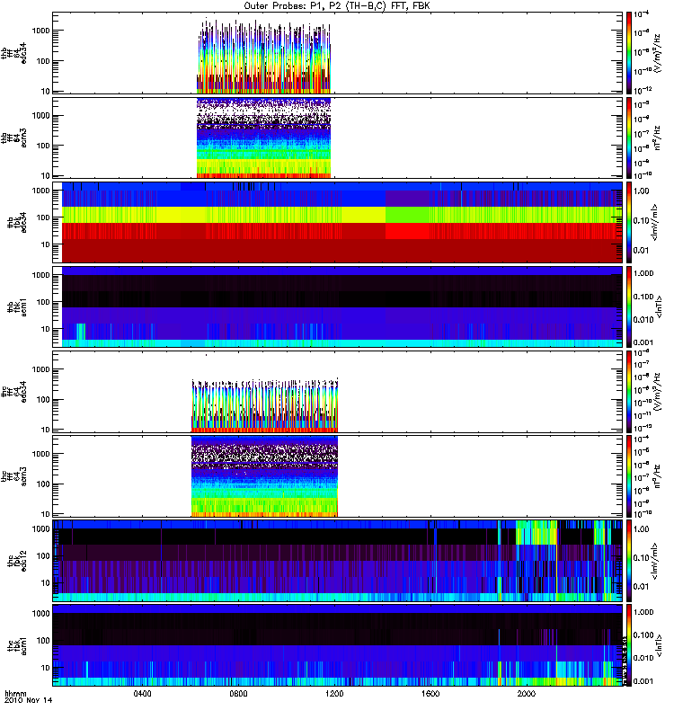Click the "thc fbk edc12" y-axis title
This screenshot has height=719, width=674.
tap(17, 561)
